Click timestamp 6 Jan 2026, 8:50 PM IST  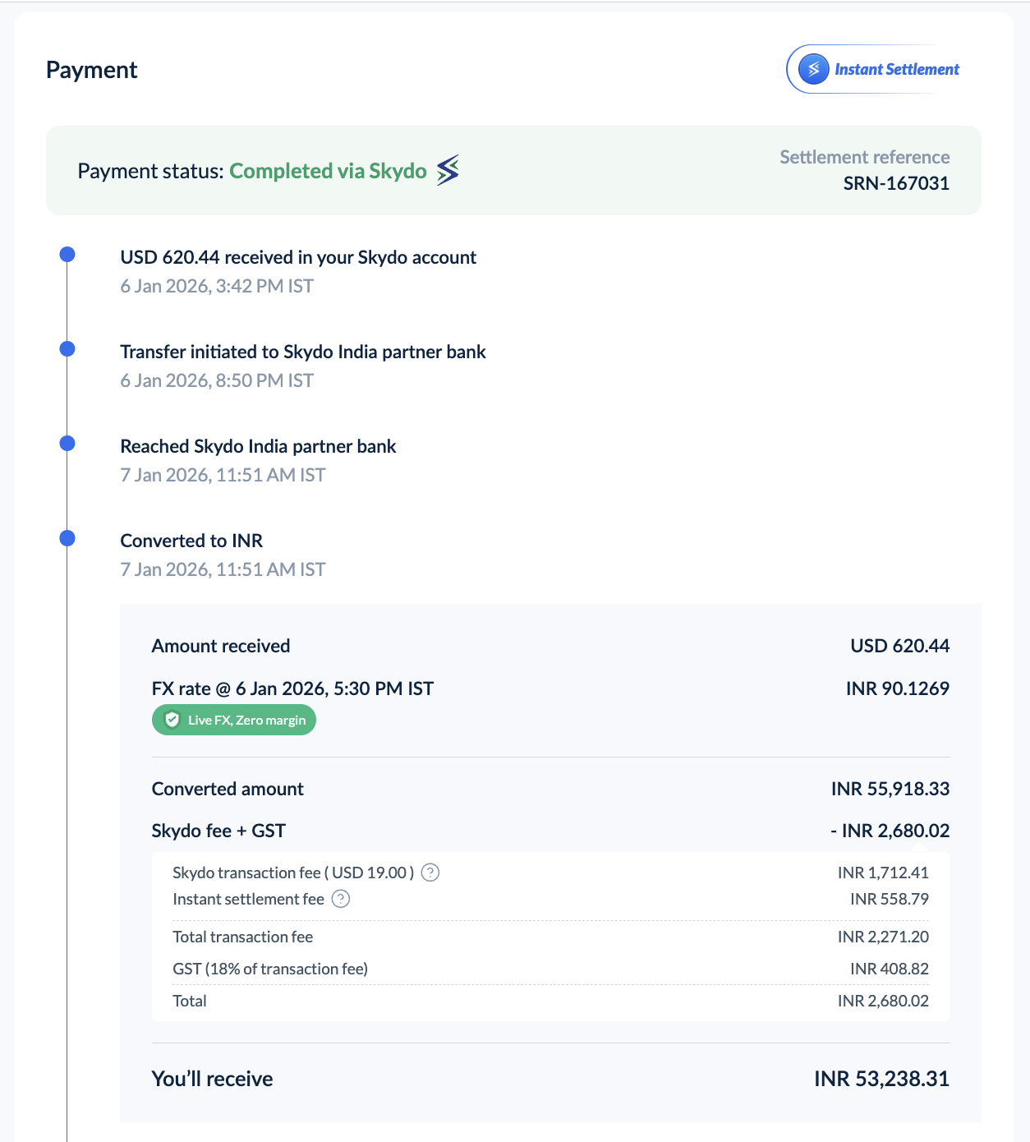(217, 380)
